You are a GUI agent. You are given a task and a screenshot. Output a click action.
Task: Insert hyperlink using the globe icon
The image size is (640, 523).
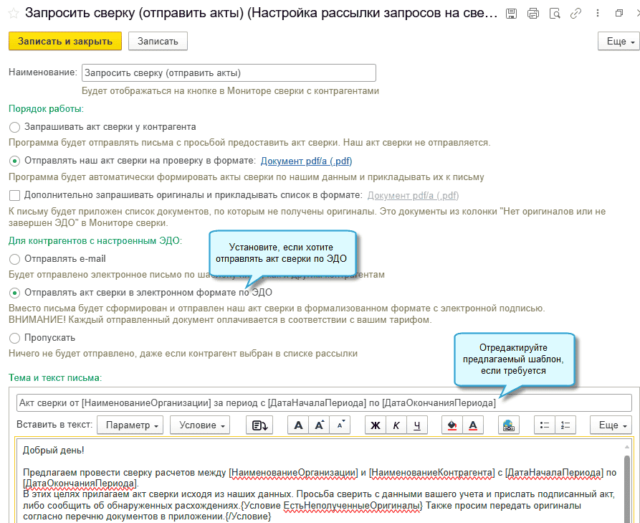[x=509, y=425]
